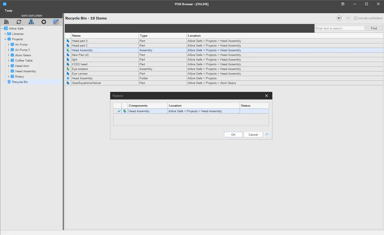Open settings gear in Safe Explorer toolbar
Image resolution: width=384 pixels, height=235 pixels.
click(44, 22)
